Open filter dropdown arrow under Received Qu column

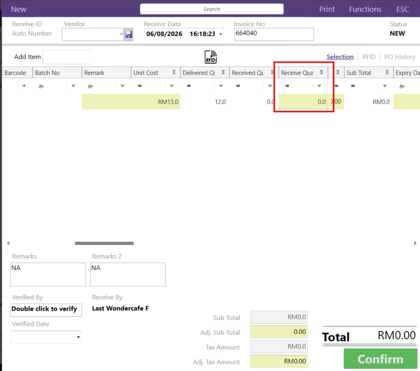click(270, 86)
